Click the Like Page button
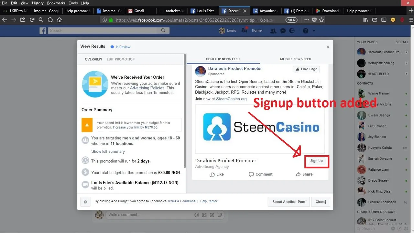414x233 pixels. 306,69
